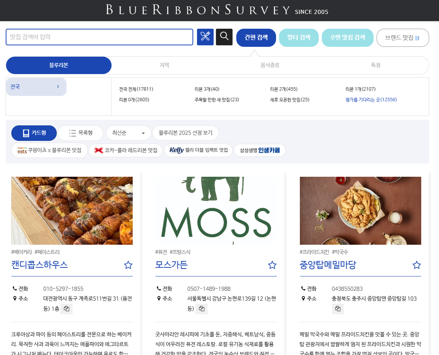Image resolution: width=439 pixels, height=355 pixels.
Task: Click phone number 0507-1489-1988
Action: tap(209, 289)
